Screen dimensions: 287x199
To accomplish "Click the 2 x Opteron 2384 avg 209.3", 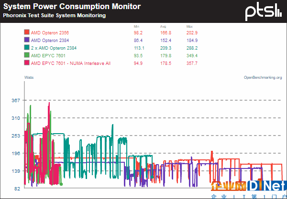I will click(x=166, y=48).
